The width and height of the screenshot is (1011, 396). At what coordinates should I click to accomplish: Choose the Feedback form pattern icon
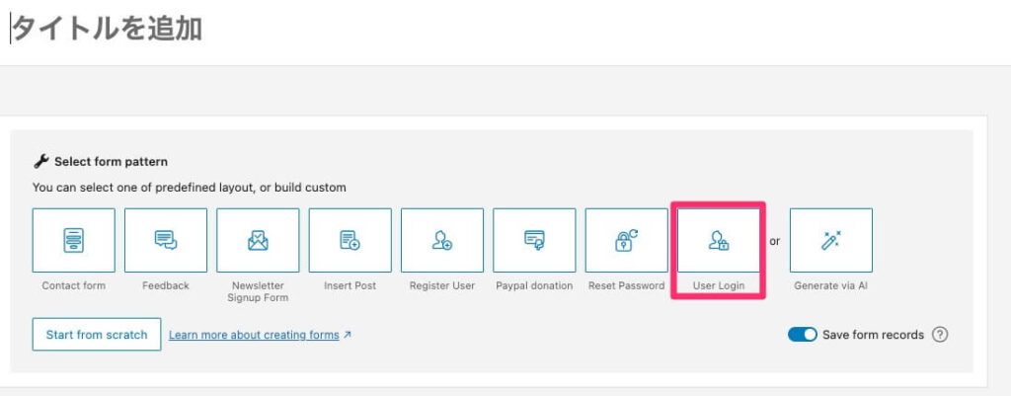tap(166, 240)
